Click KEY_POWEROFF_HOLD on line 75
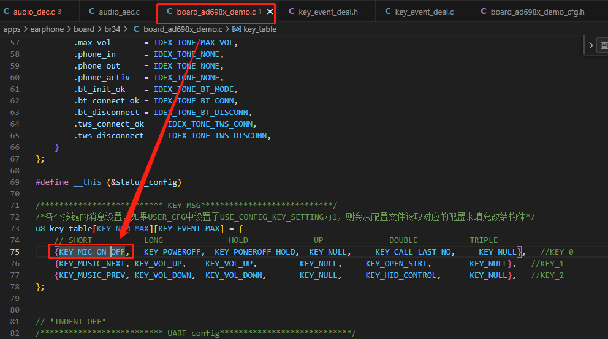The width and height of the screenshot is (608, 339). click(255, 252)
